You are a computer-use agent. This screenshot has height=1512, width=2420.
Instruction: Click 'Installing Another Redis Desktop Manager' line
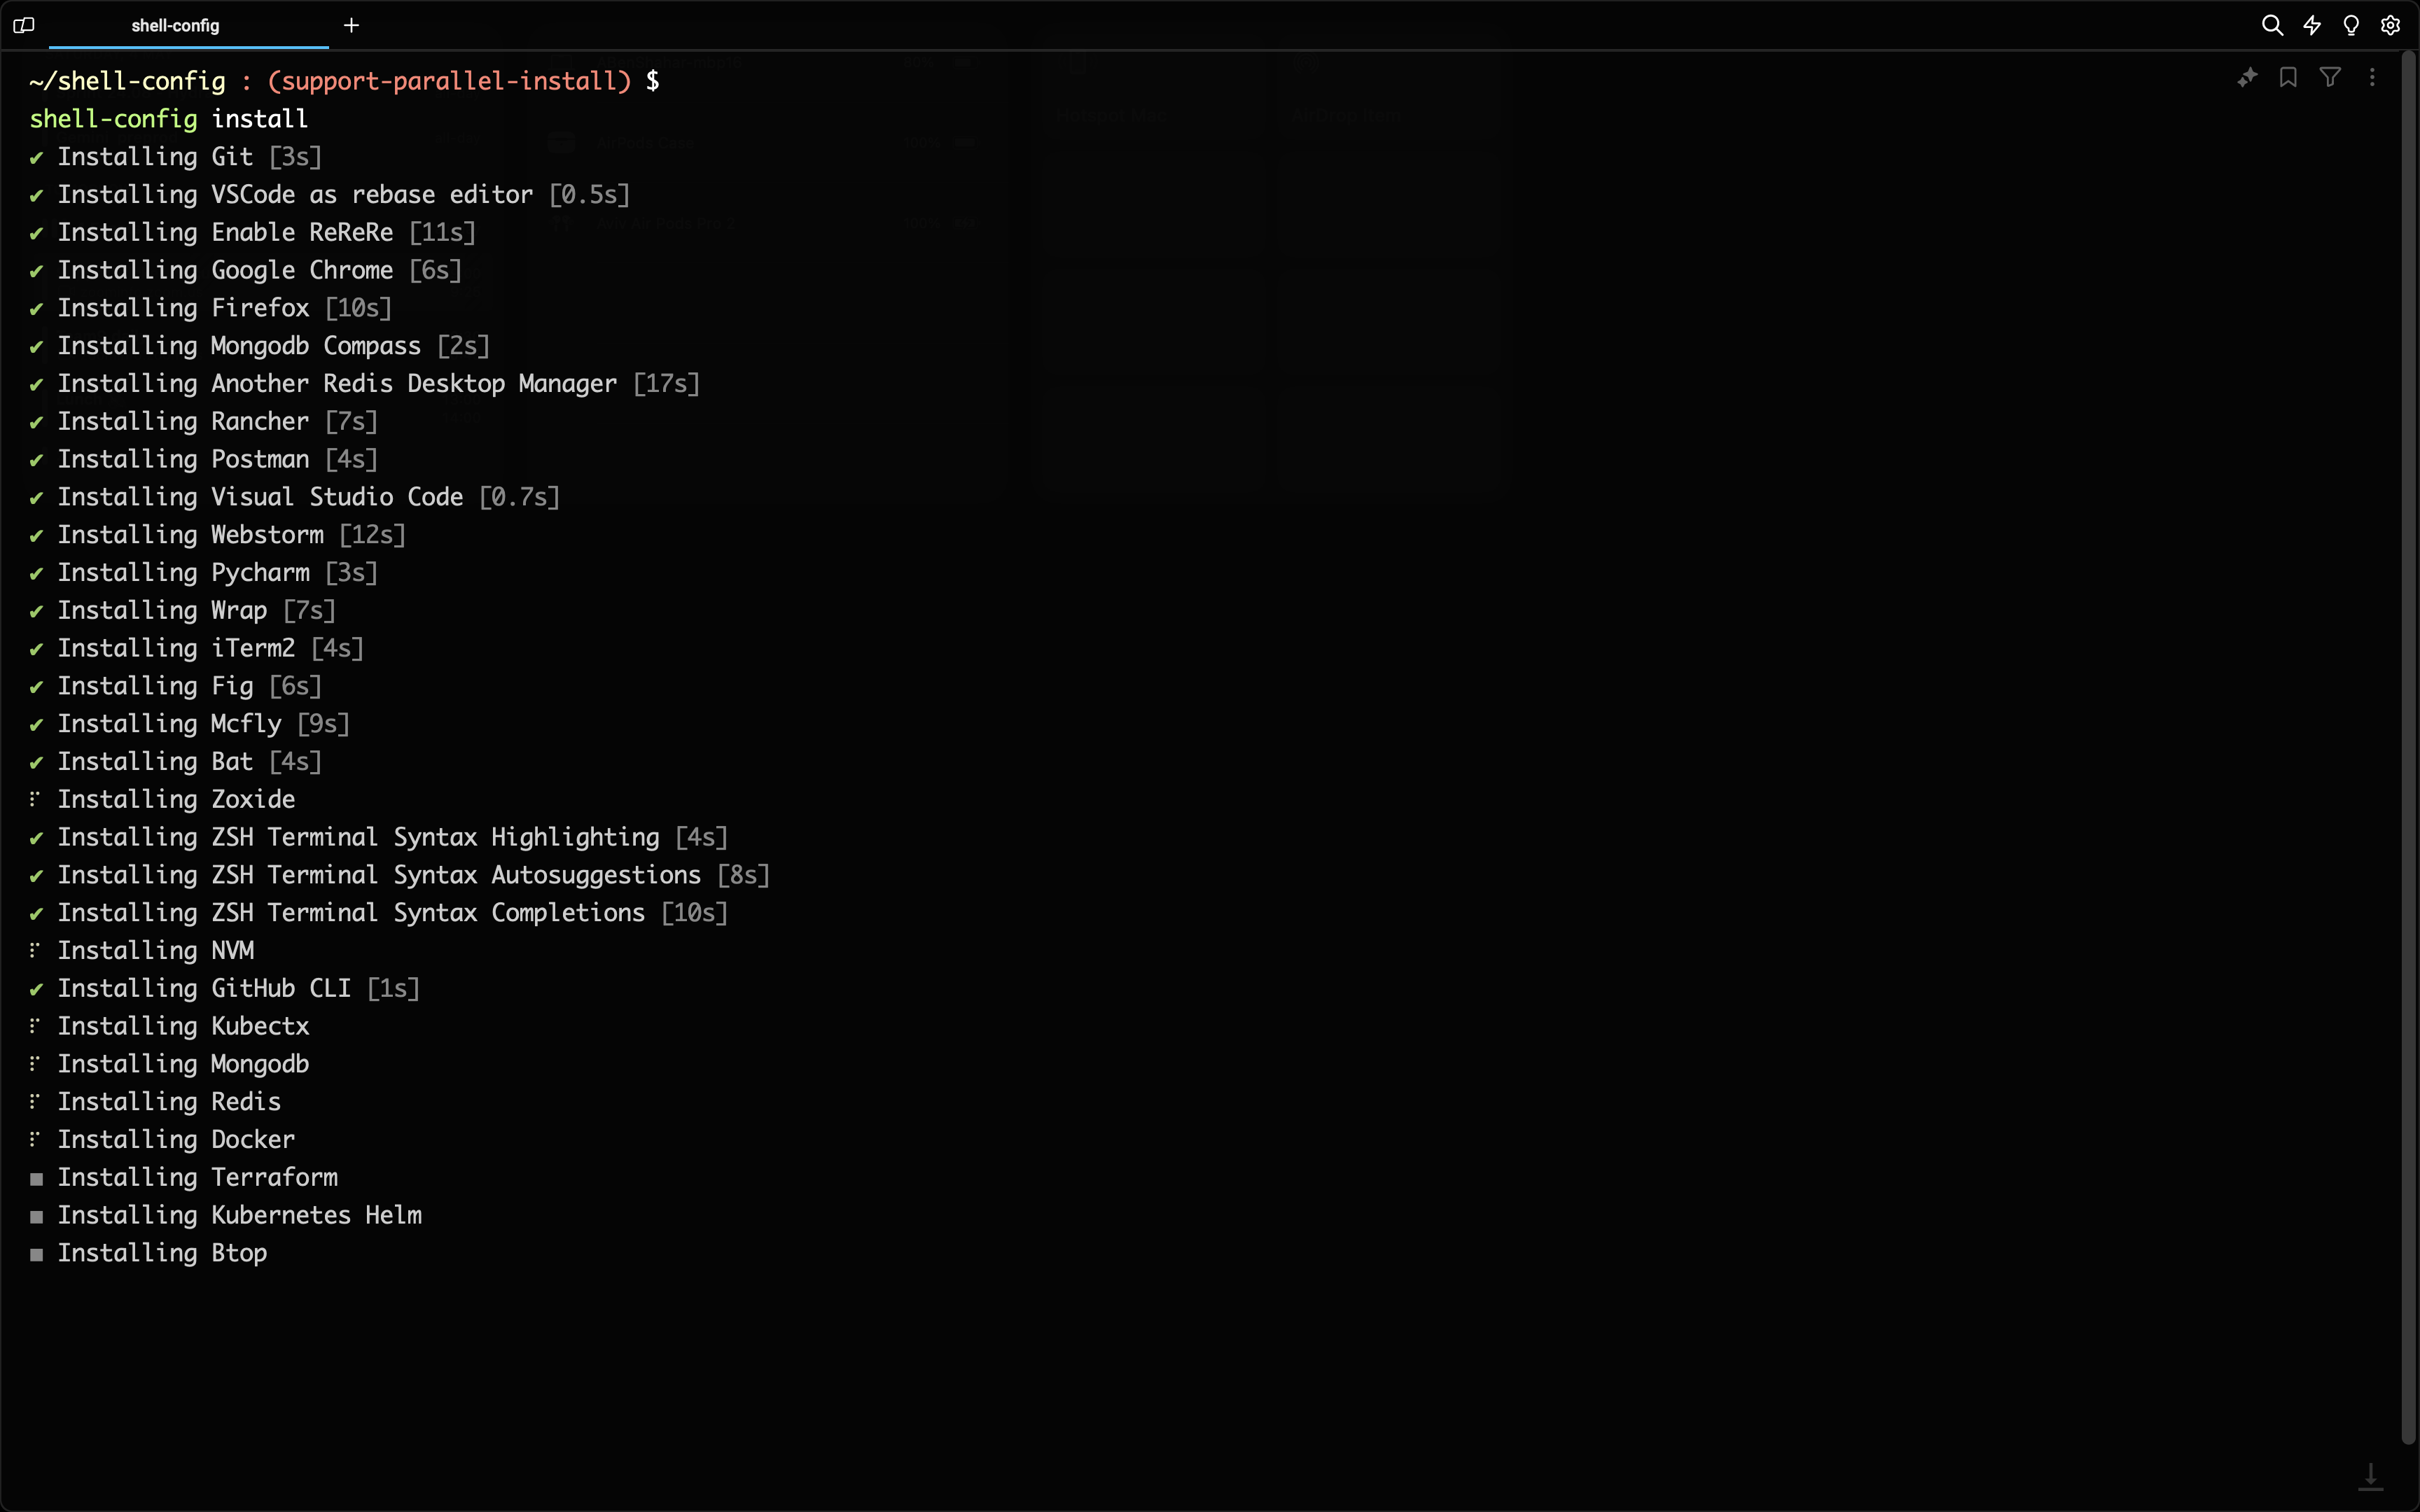point(365,384)
